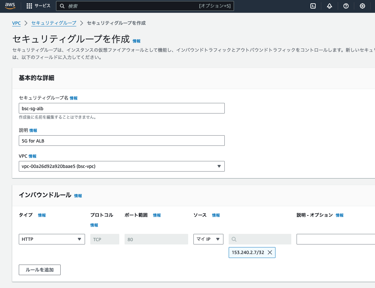
Task: Open the account settings gear
Action: pos(362,6)
